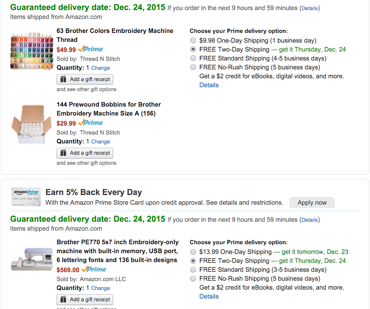
Task: Open Details link under first No-Rush credit
Action: pyautogui.click(x=209, y=85)
